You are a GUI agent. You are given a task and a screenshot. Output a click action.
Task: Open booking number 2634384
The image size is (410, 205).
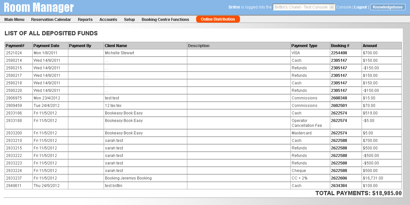coord(339,186)
